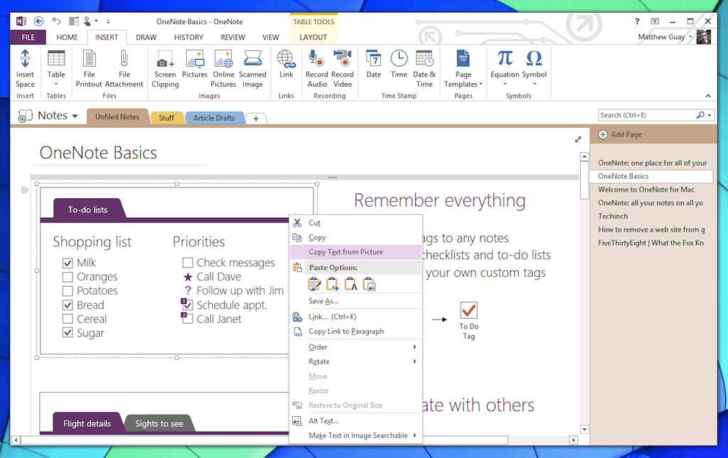This screenshot has height=458, width=728.
Task: Click Matthew Guay's profile picture
Action: point(703,37)
